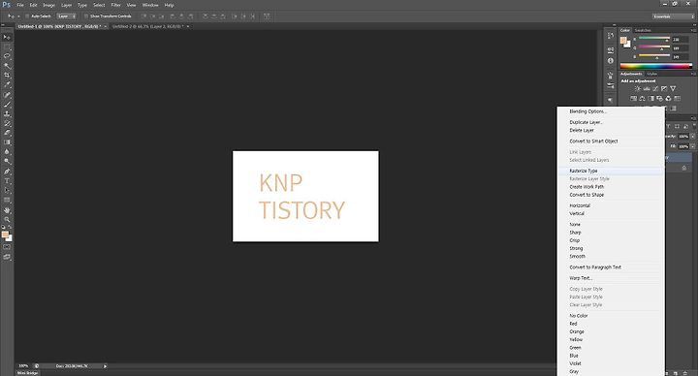Select the Gradient tool

point(7,142)
